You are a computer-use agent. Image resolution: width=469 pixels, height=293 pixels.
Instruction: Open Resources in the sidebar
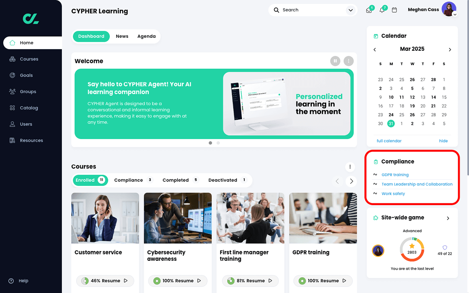(31, 140)
